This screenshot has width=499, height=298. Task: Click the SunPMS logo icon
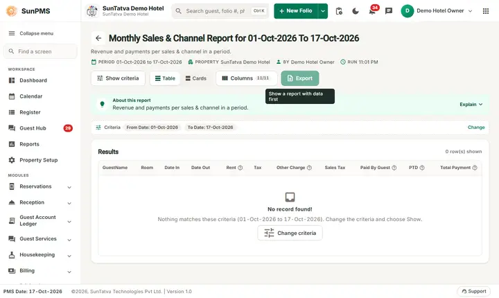[x=12, y=11]
